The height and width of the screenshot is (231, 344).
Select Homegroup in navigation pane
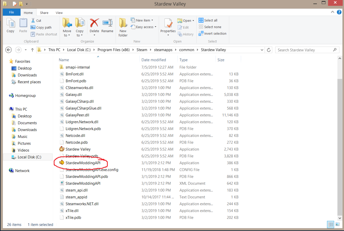tap(25, 96)
